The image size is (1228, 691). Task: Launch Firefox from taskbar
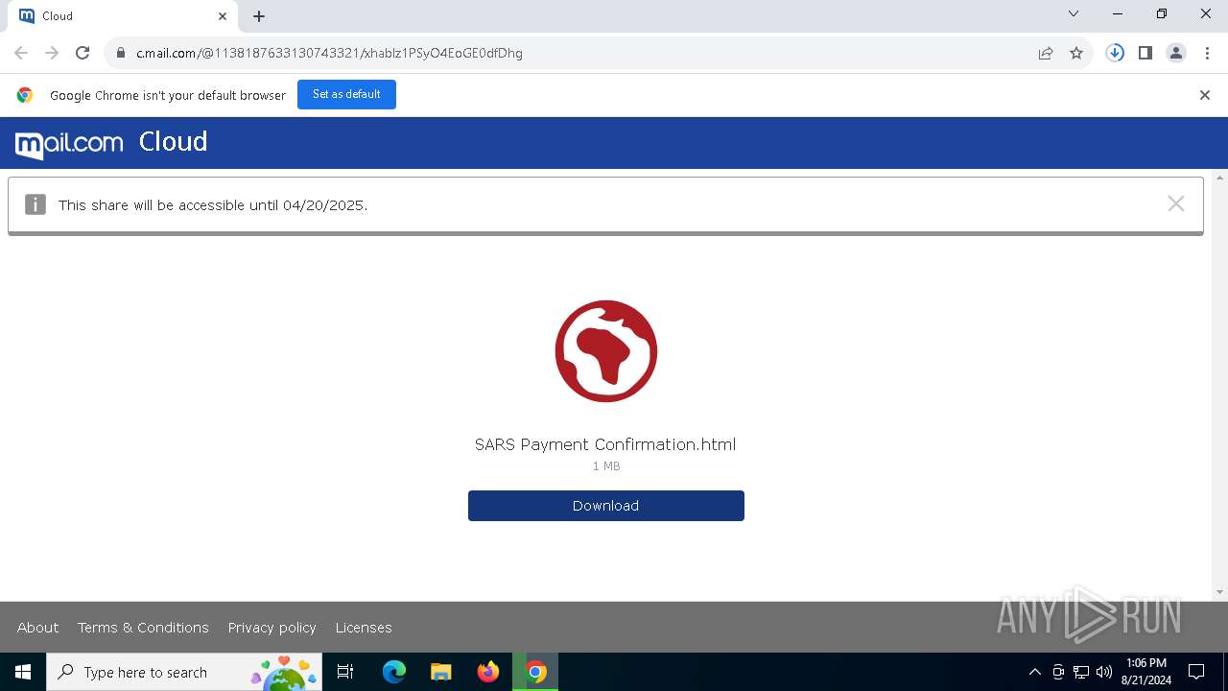(x=488, y=672)
